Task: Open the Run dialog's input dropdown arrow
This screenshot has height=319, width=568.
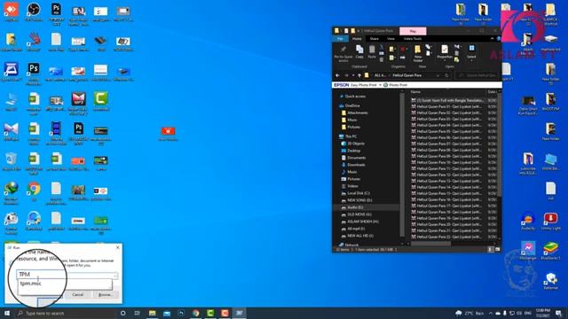Action: point(115,276)
